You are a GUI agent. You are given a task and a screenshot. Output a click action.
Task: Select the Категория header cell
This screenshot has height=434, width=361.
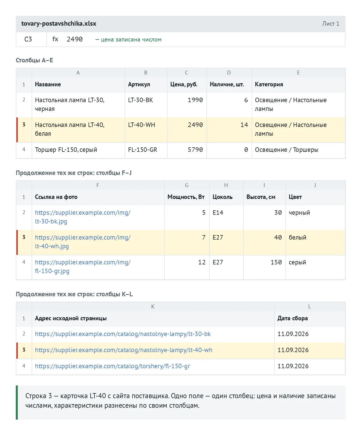point(298,84)
